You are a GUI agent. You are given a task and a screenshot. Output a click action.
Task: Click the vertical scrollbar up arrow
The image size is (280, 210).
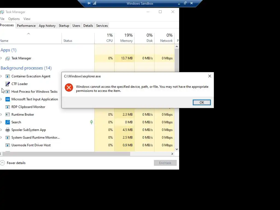click(177, 46)
